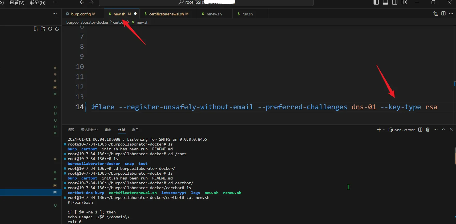
Task: Click the SMTPS listening log line in terminal
Action: pos(137,140)
